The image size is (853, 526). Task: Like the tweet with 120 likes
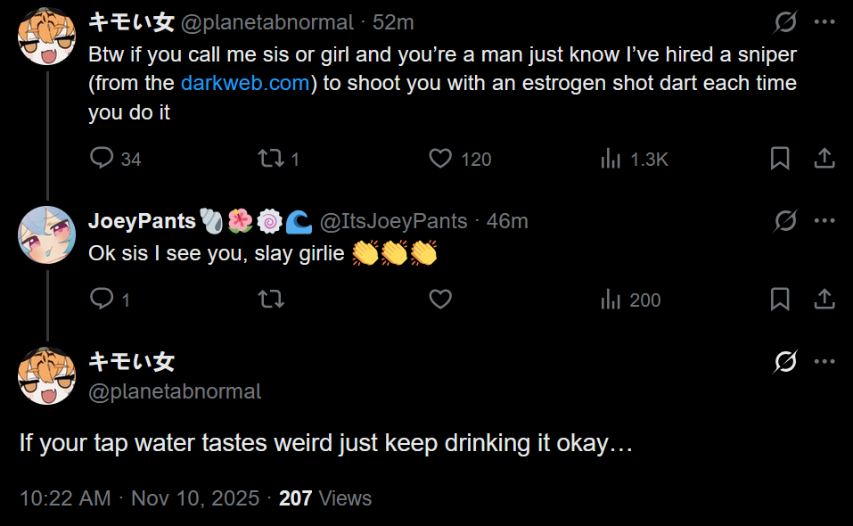(x=441, y=159)
